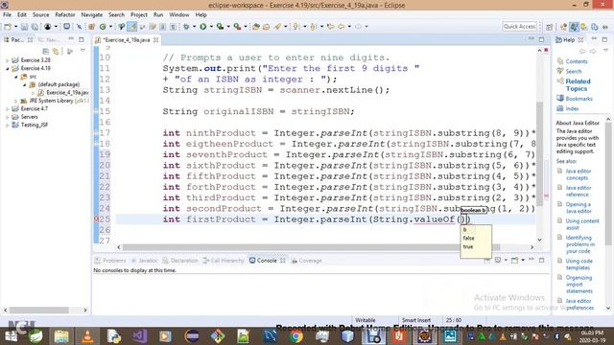Open the Window menu
The image size is (614, 345).
point(179,15)
